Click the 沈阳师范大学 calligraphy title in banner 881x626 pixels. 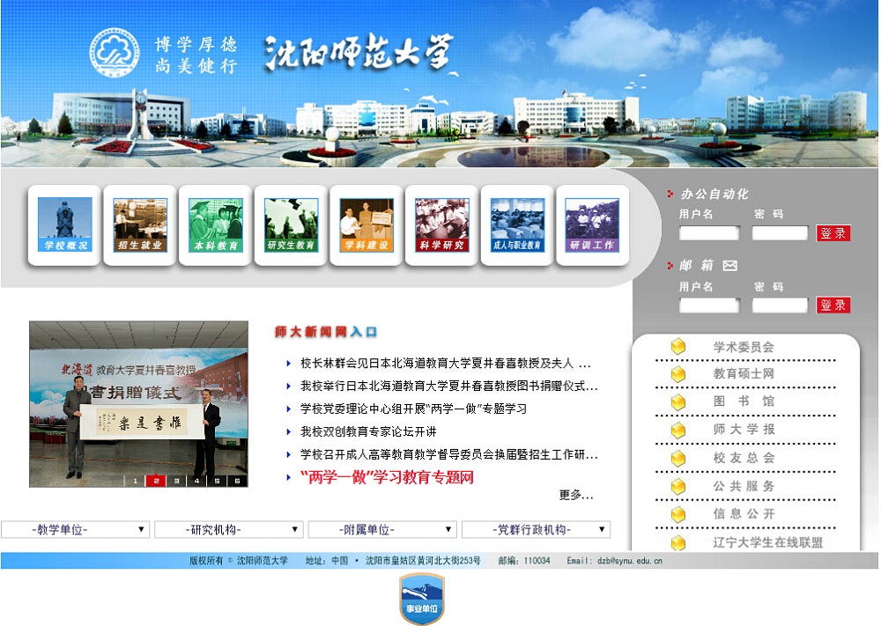[x=359, y=52]
